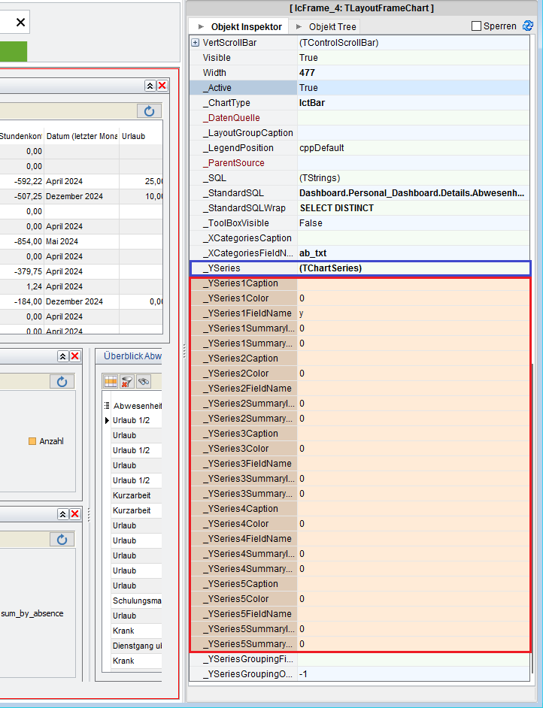The height and width of the screenshot is (708, 543).
Task: Click the refresh icon beside Sperren
Action: pyautogui.click(x=528, y=26)
